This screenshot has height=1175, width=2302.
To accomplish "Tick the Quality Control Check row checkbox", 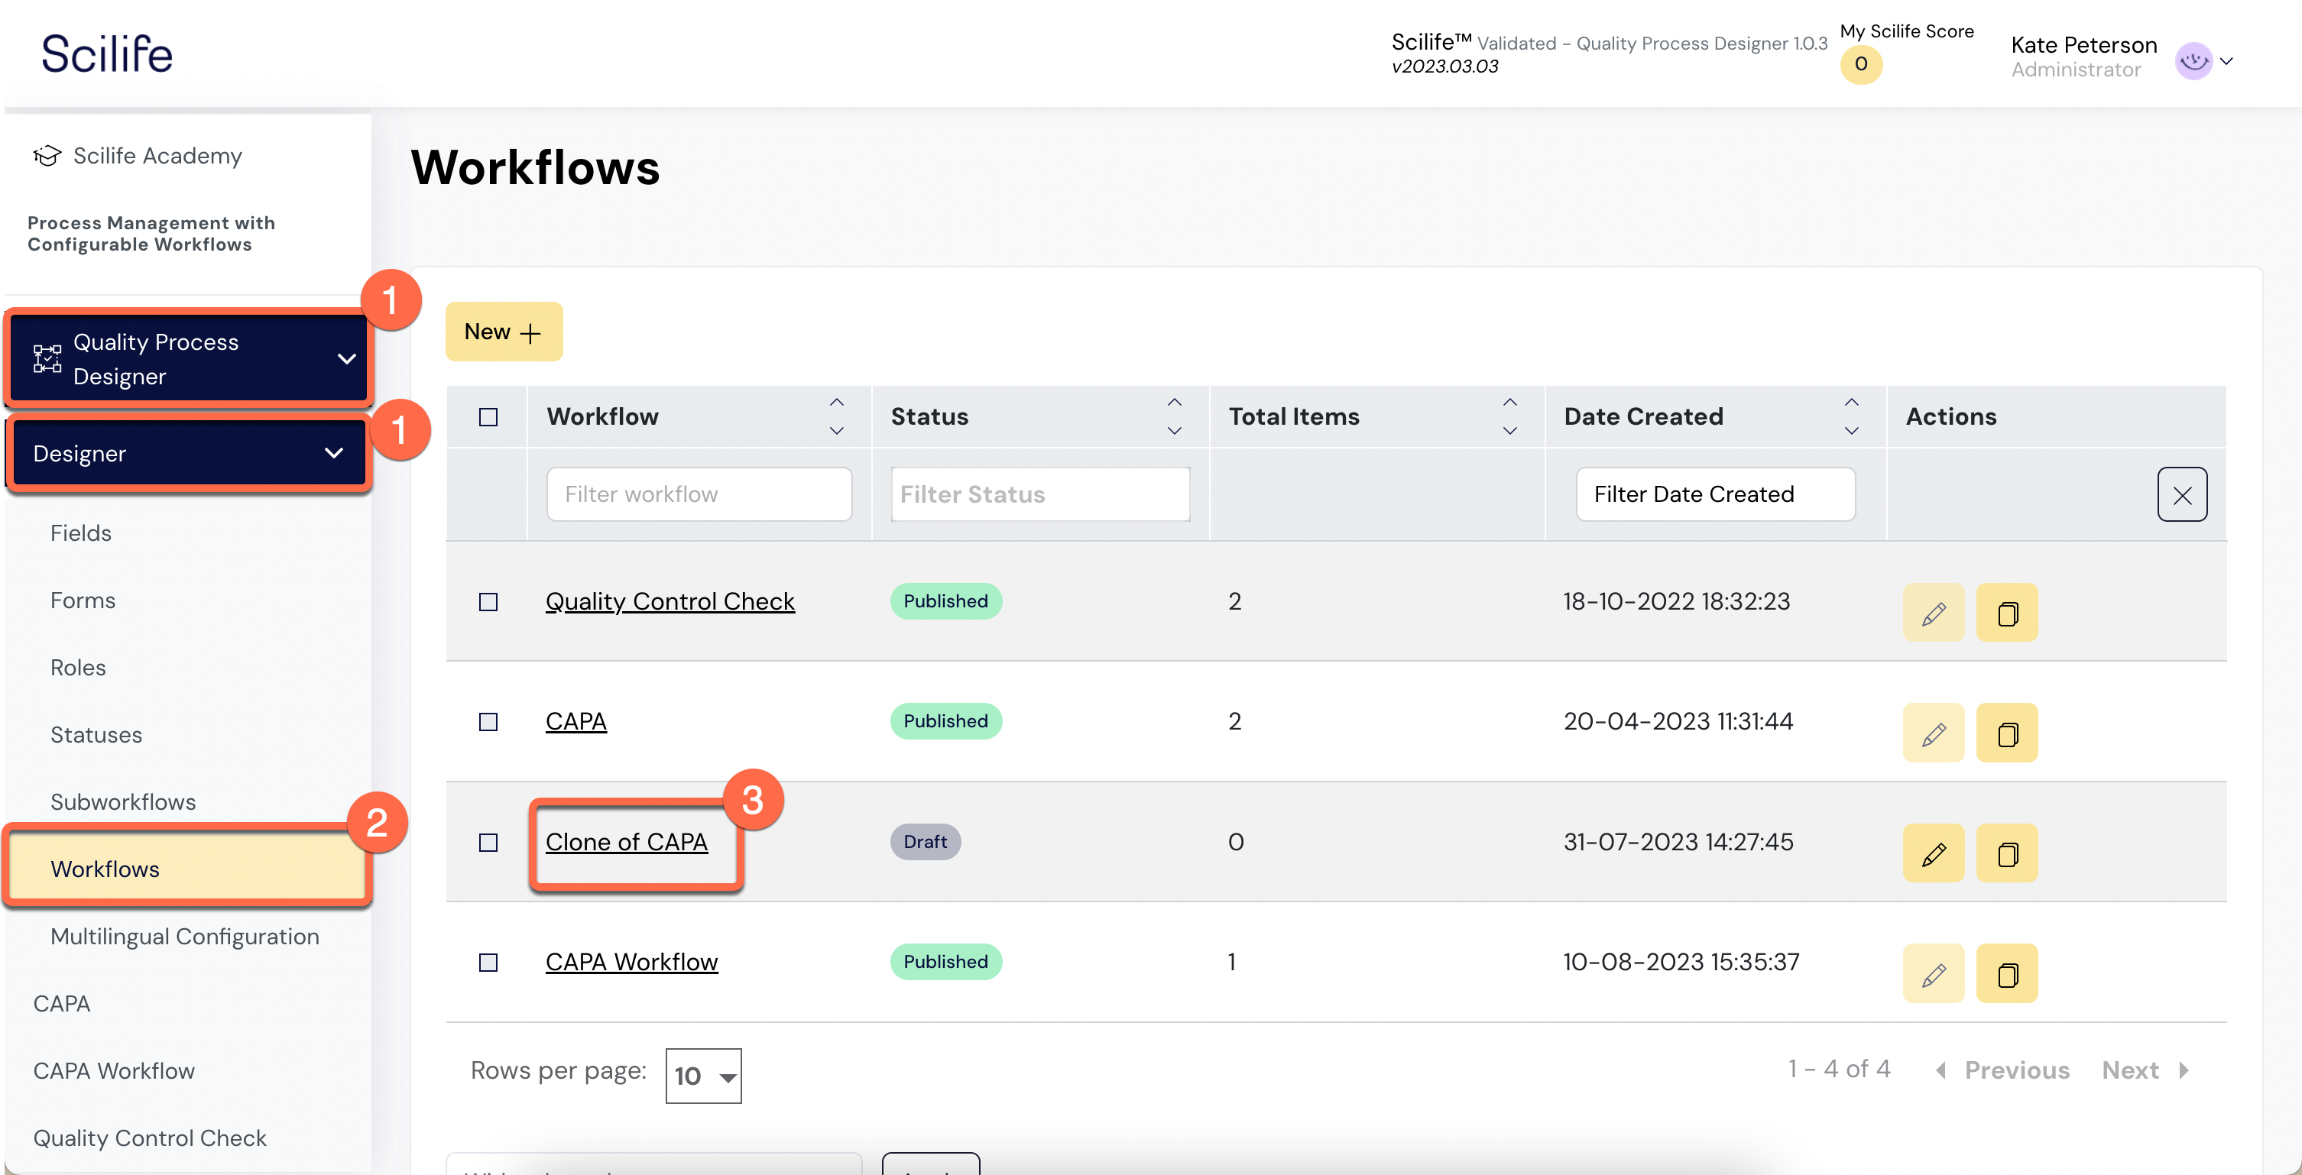I will (x=488, y=602).
